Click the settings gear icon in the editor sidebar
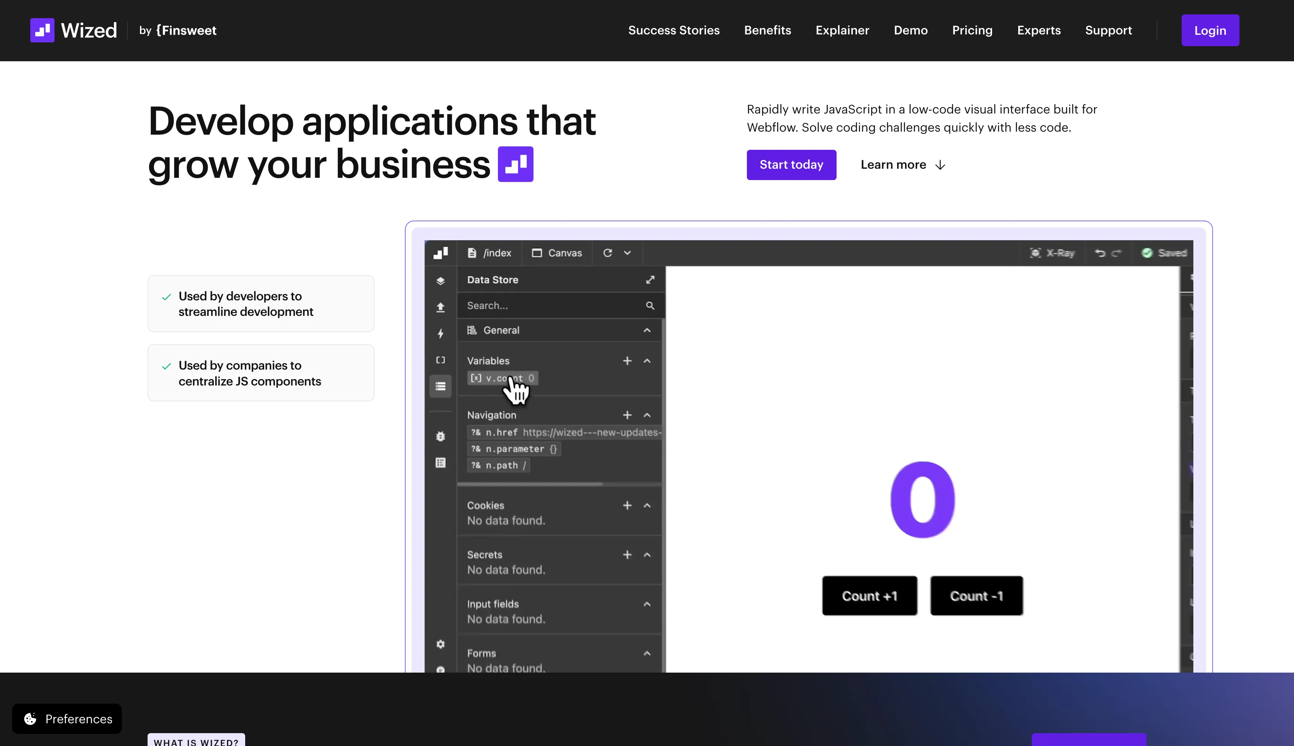Image resolution: width=1294 pixels, height=746 pixels. (440, 644)
